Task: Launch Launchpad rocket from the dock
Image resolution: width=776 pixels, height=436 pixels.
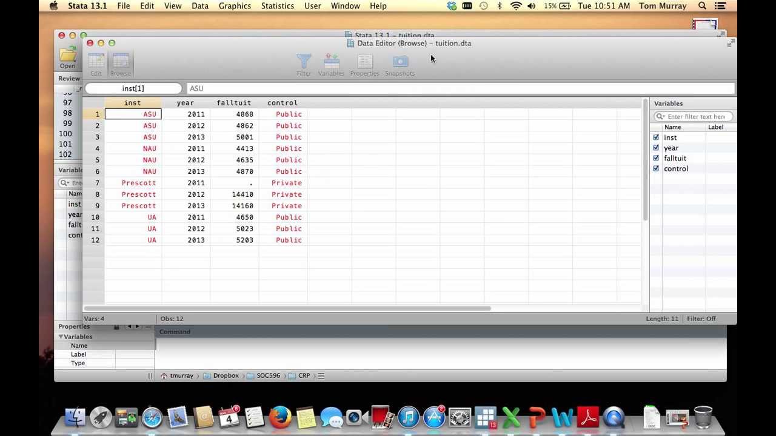Action: (x=101, y=417)
